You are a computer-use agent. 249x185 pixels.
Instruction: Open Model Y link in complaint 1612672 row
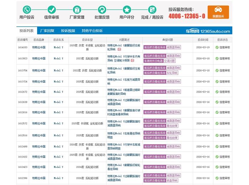pos(58,92)
